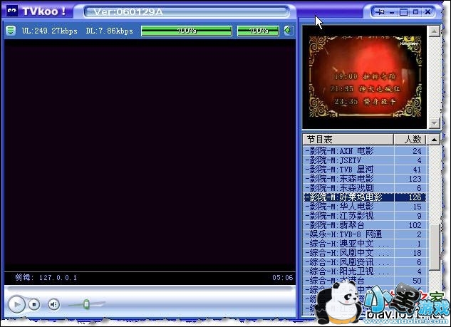Click the 127.0.0.1 status text
Viewport: 451px width, 327px height.
coord(58,278)
